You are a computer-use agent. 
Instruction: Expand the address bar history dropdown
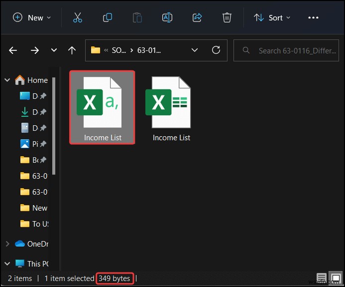pyautogui.click(x=195, y=50)
